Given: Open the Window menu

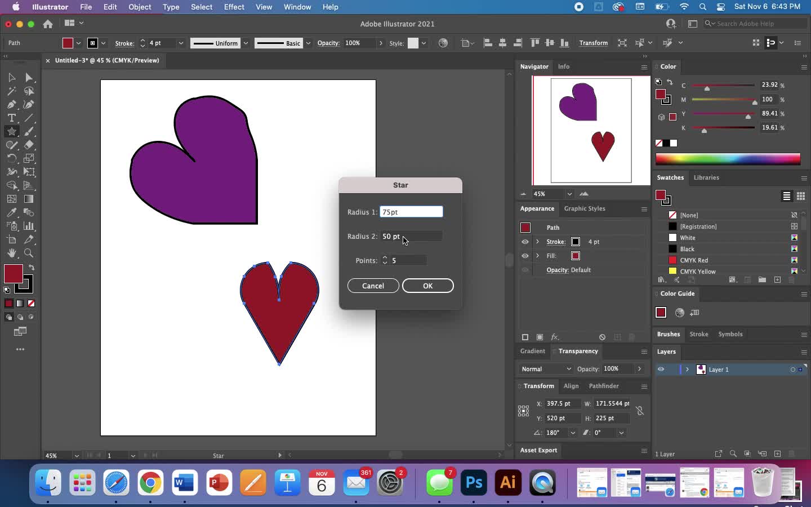Looking at the screenshot, I should [297, 7].
